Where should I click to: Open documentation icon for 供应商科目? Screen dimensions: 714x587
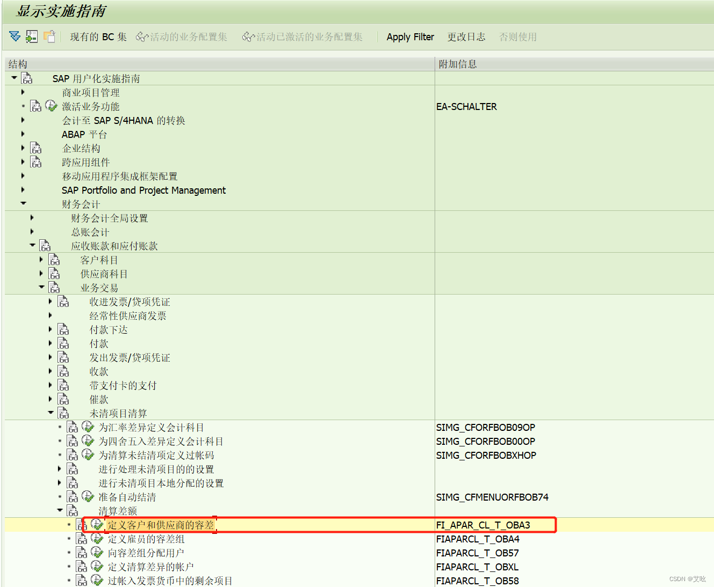(54, 274)
